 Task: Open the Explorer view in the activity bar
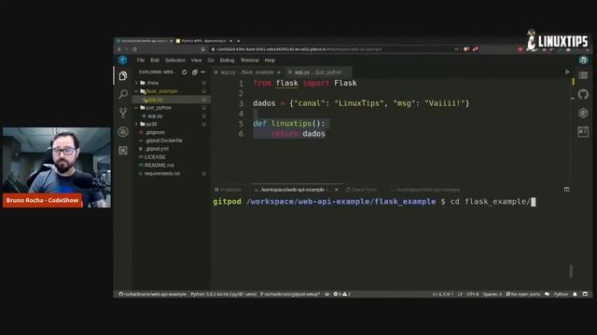click(122, 76)
